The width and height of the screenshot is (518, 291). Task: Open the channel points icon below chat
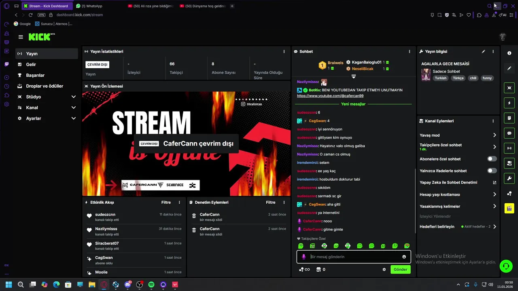click(304, 270)
